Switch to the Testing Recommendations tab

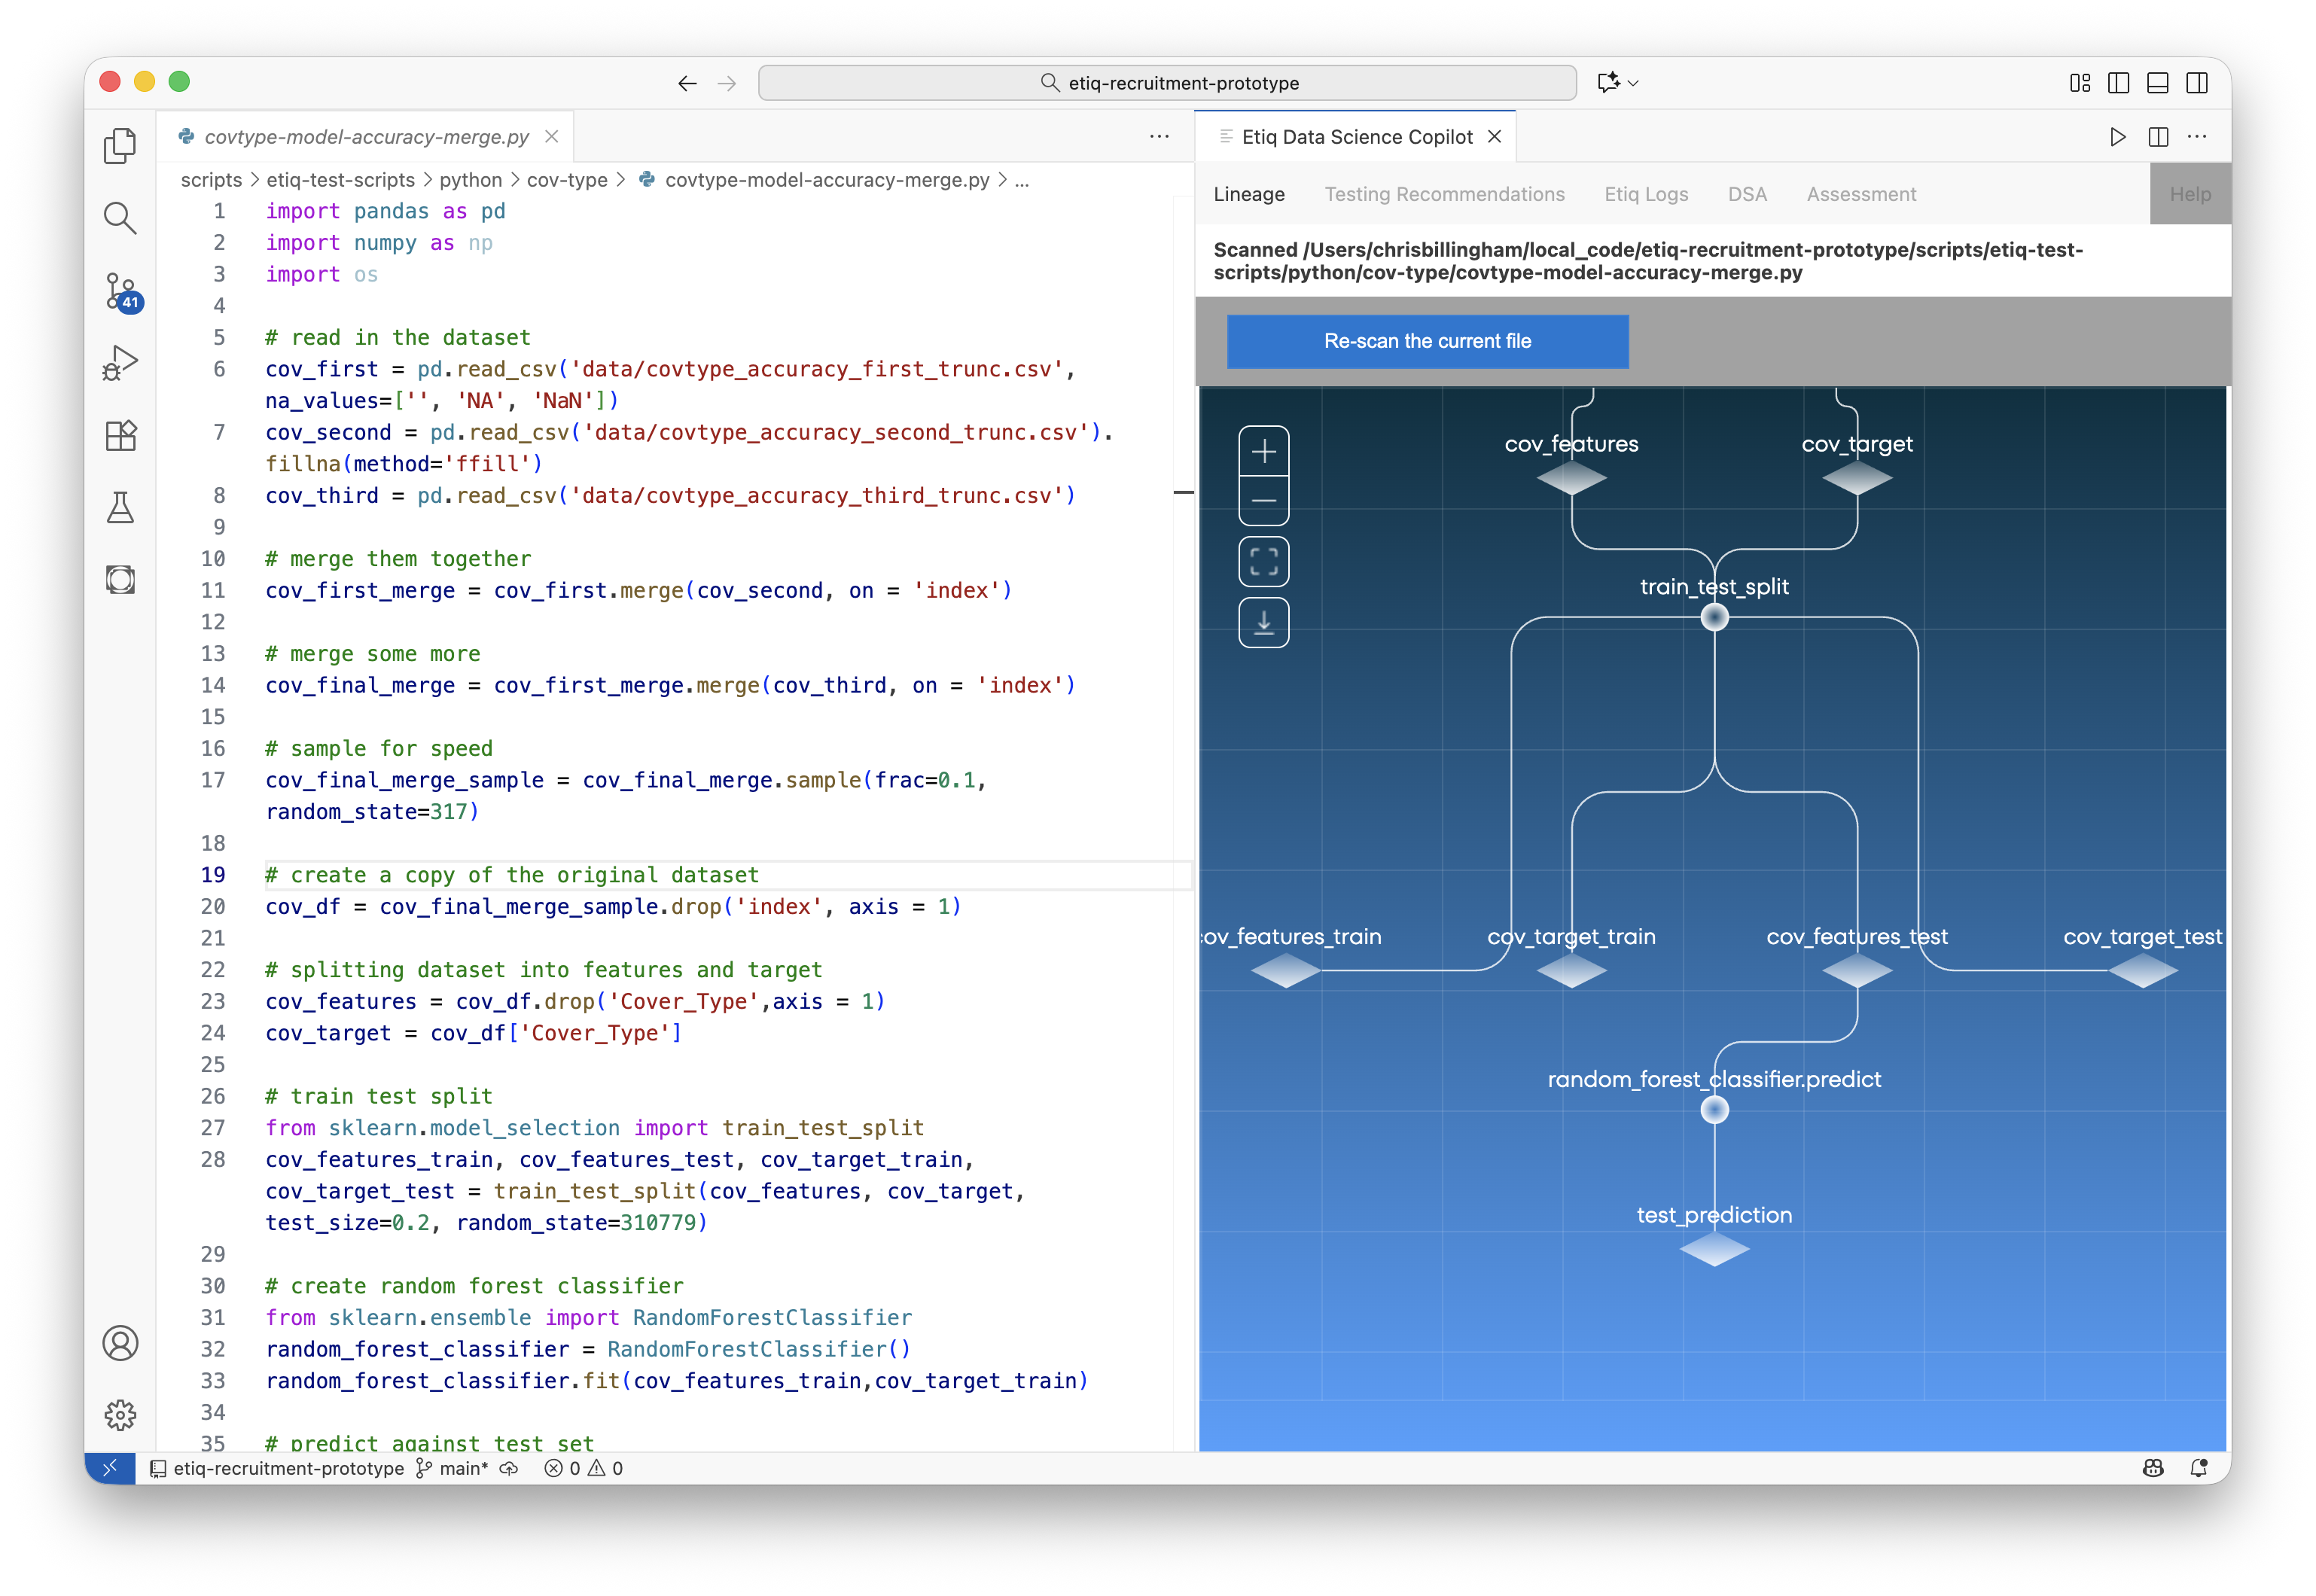tap(1444, 194)
